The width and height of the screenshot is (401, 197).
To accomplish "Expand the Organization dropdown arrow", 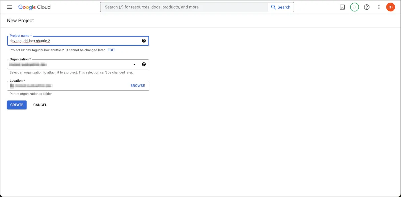I will [x=134, y=64].
